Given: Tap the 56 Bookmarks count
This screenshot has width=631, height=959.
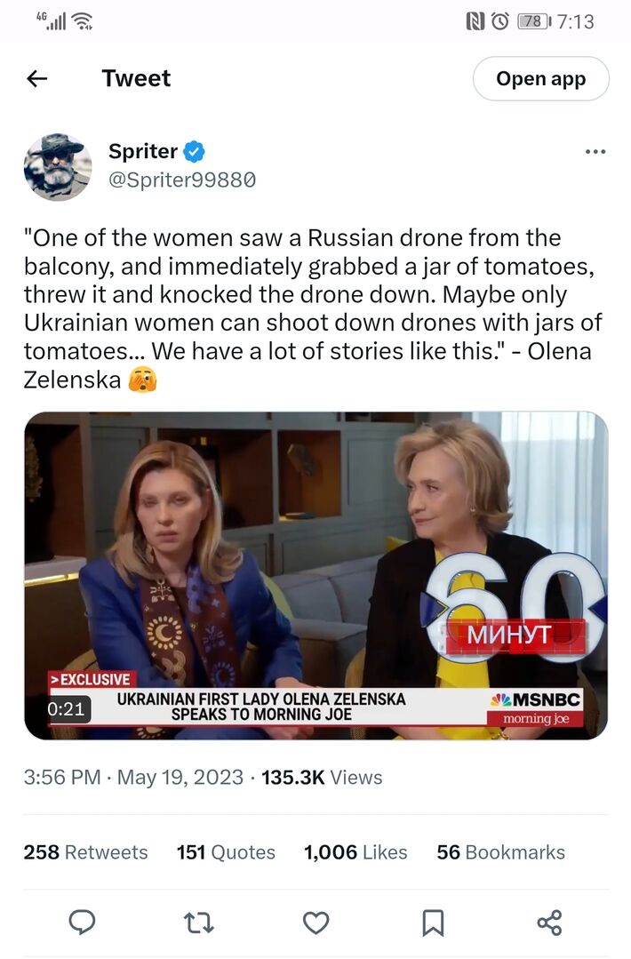Looking at the screenshot, I should pos(500,852).
